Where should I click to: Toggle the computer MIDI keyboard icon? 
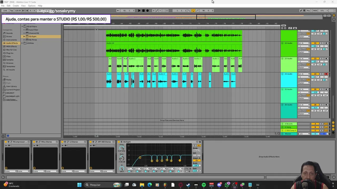pyautogui.click(x=305, y=10)
